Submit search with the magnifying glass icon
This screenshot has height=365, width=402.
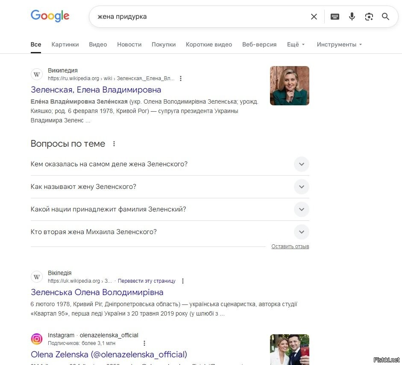386,17
